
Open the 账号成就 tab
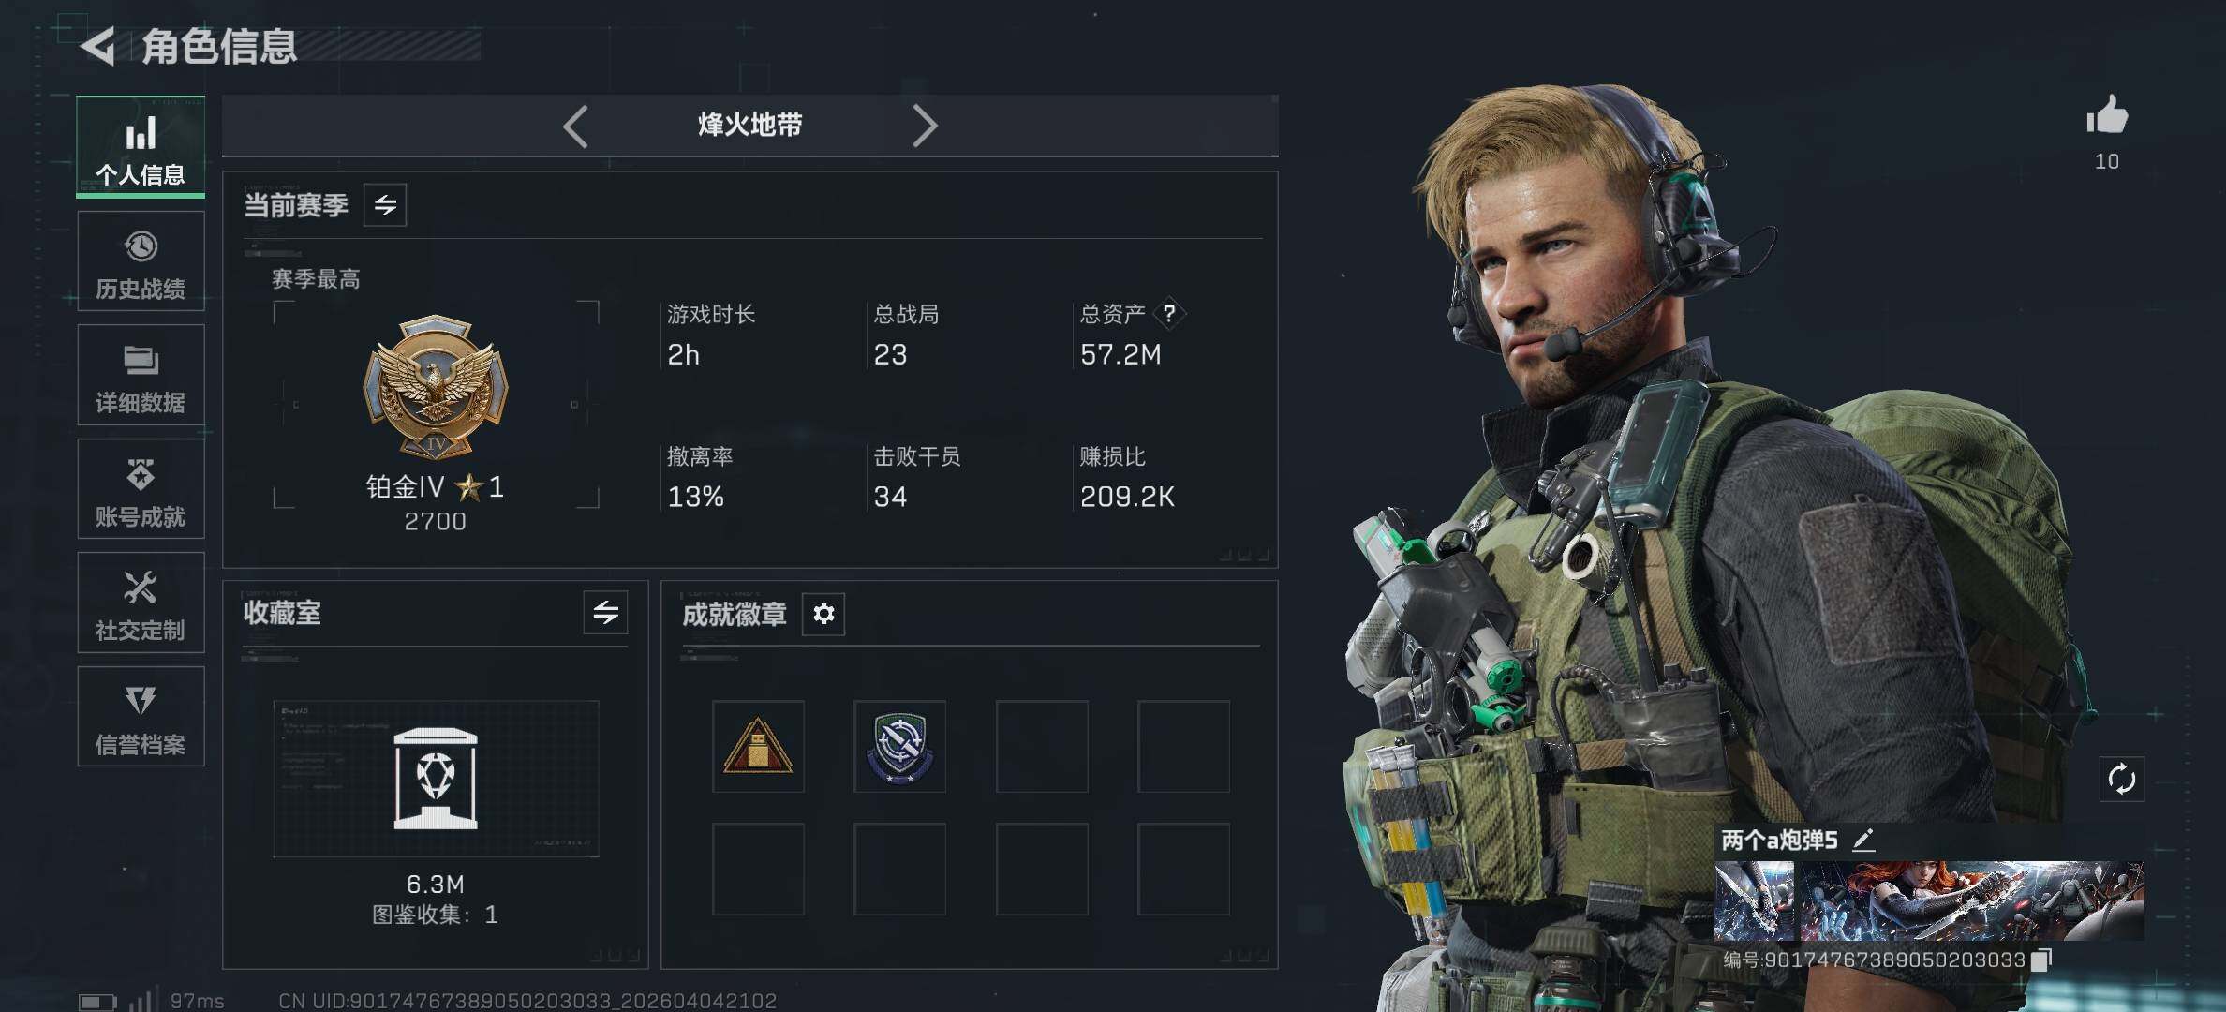[x=141, y=489]
